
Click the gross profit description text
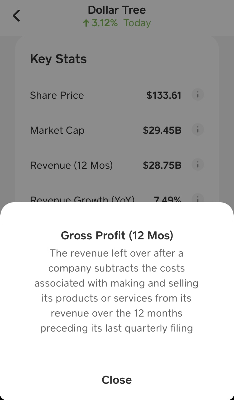click(x=117, y=291)
